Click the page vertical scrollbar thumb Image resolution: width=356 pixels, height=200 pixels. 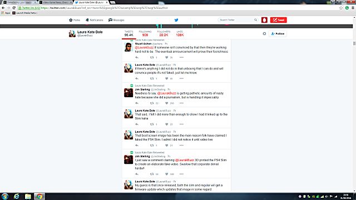354,43
